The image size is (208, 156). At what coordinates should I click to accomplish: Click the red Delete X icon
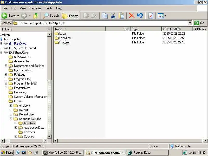point(132,16)
